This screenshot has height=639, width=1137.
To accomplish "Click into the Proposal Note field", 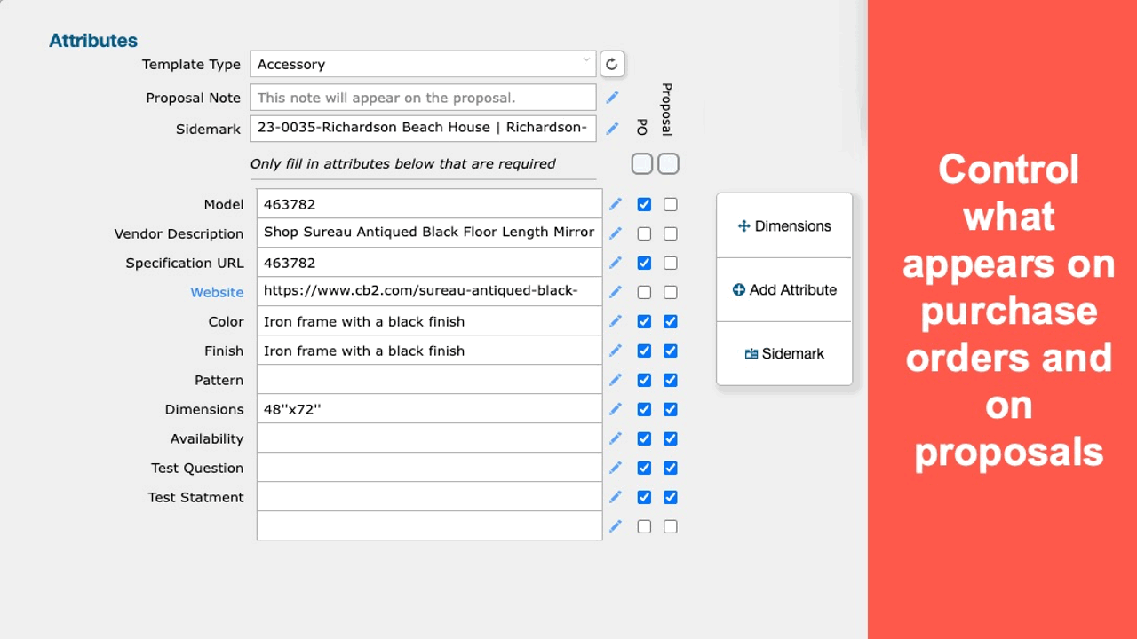I will coord(423,98).
